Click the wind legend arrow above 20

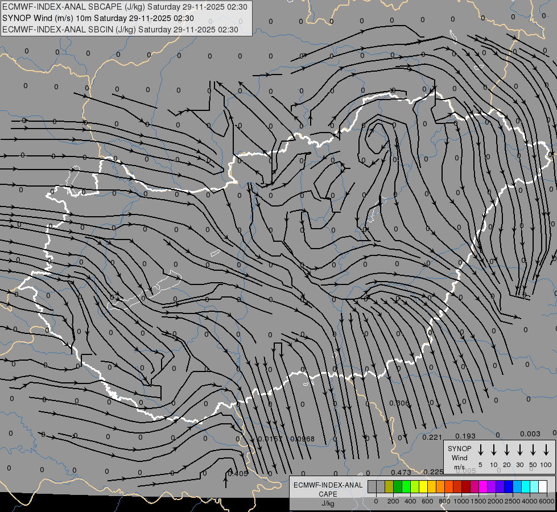click(x=507, y=449)
